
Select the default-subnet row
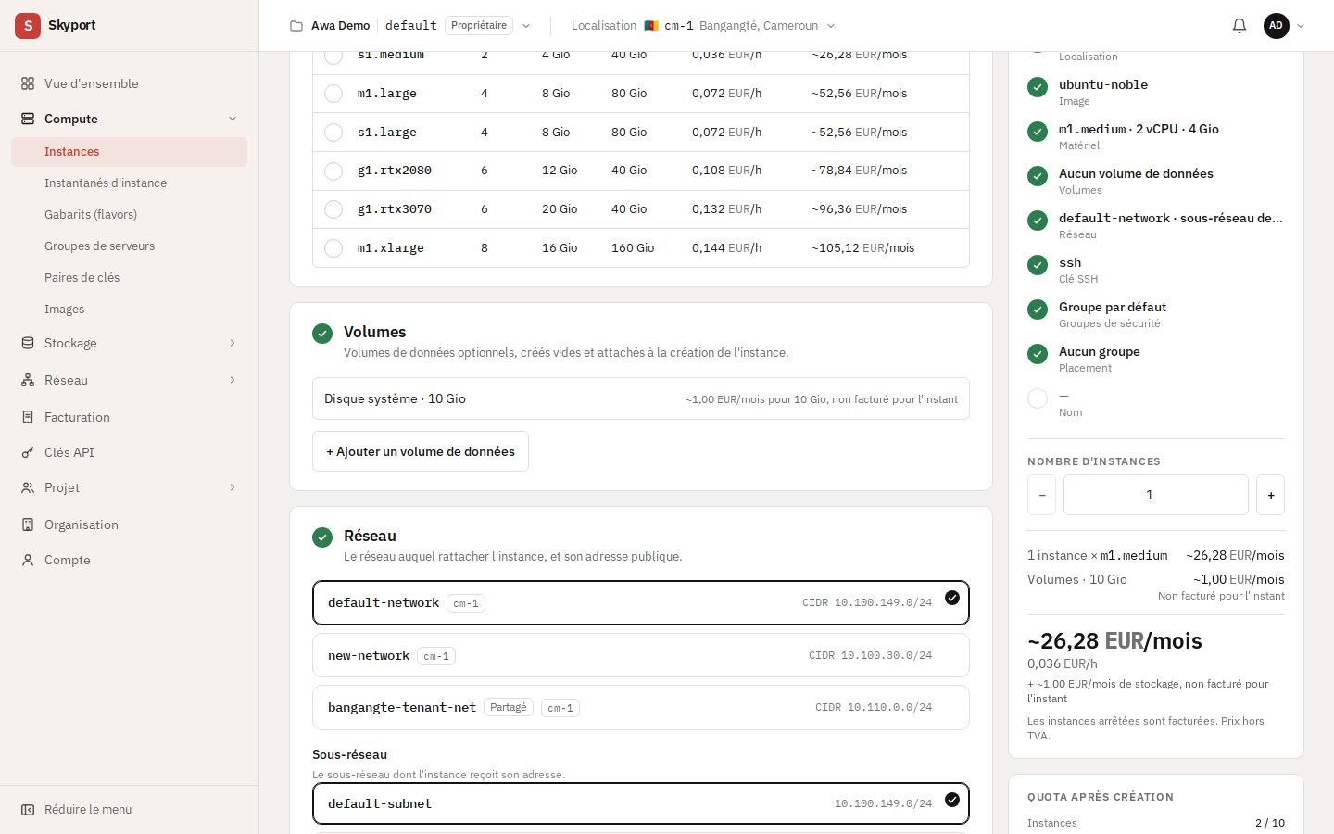pyautogui.click(x=641, y=803)
